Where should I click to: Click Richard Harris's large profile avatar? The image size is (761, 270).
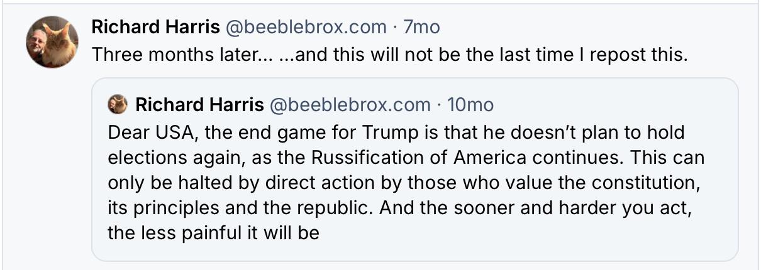click(x=52, y=41)
